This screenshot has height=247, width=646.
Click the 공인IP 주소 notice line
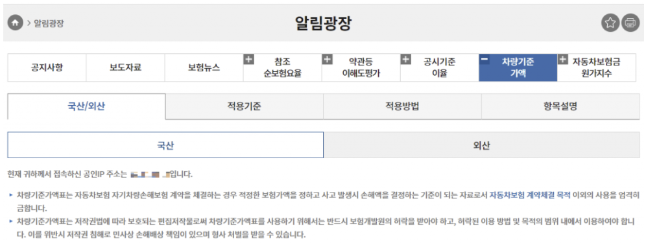point(100,174)
